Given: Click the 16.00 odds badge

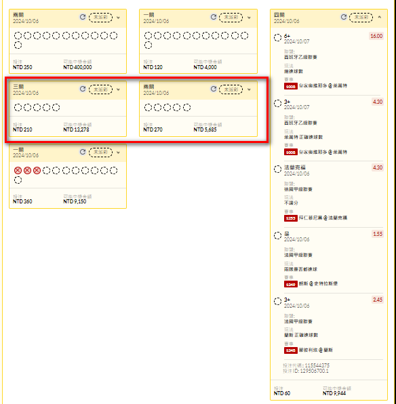Looking at the screenshot, I should [x=376, y=36].
